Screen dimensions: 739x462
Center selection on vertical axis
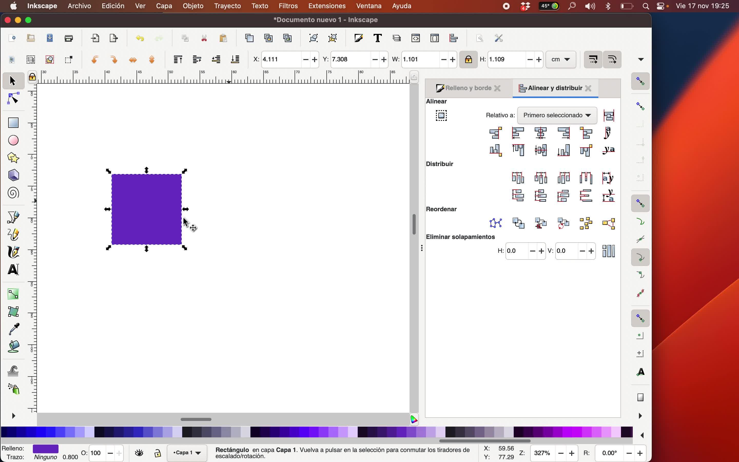point(540,133)
